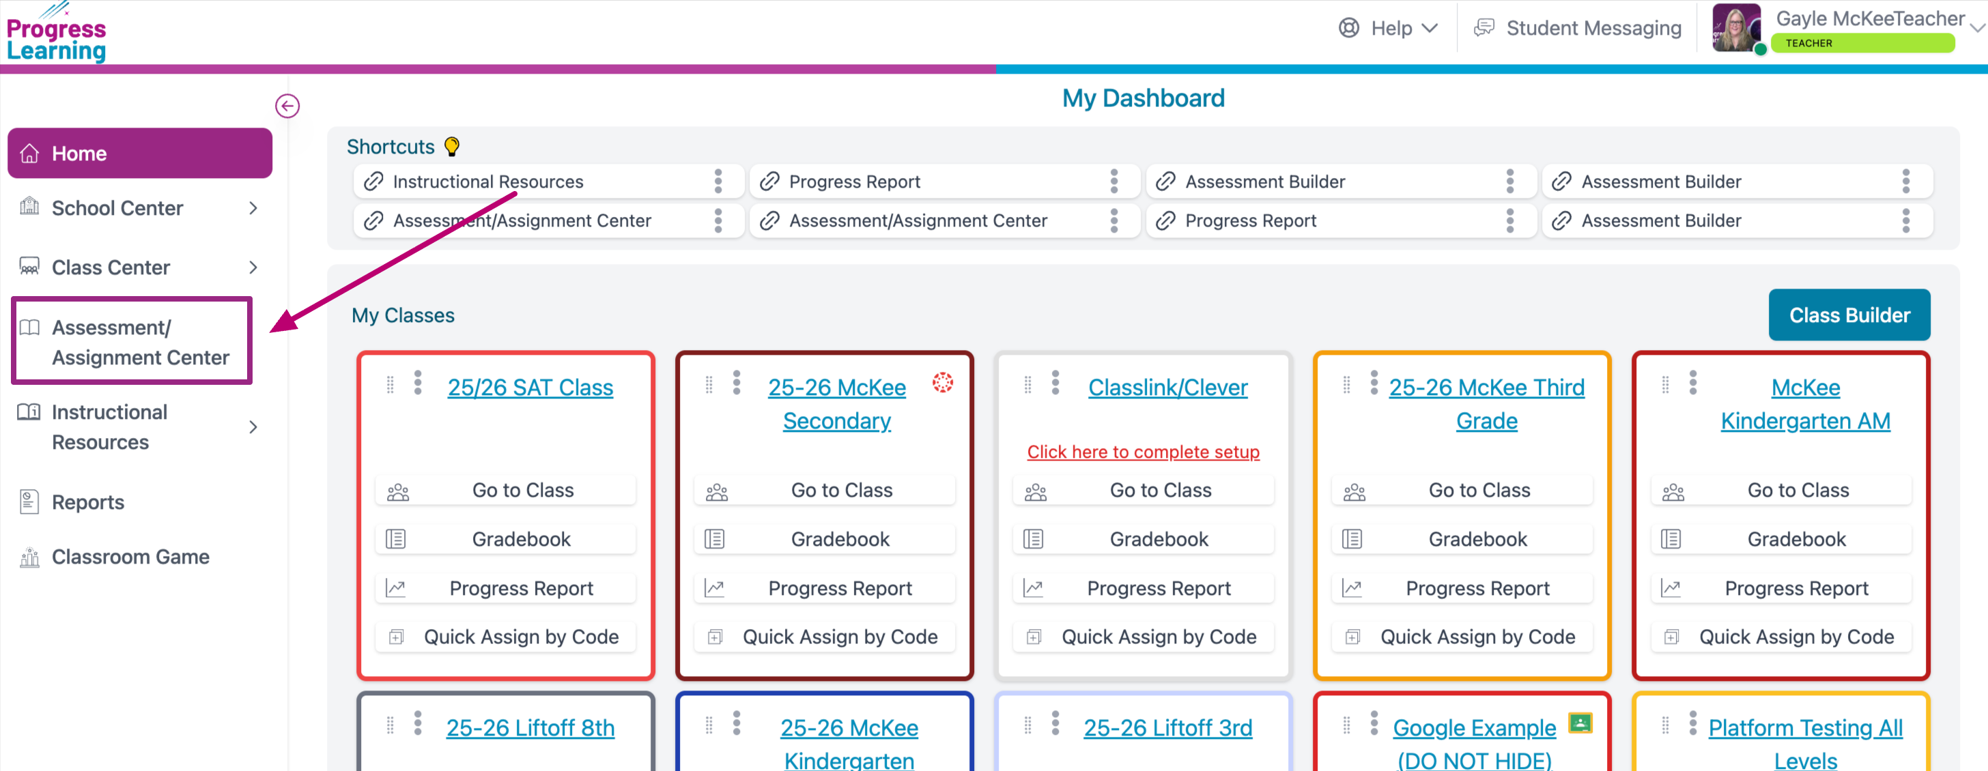Click 'Click here to complete setup' link
Viewport: 1988px width, 771px height.
pyautogui.click(x=1142, y=452)
